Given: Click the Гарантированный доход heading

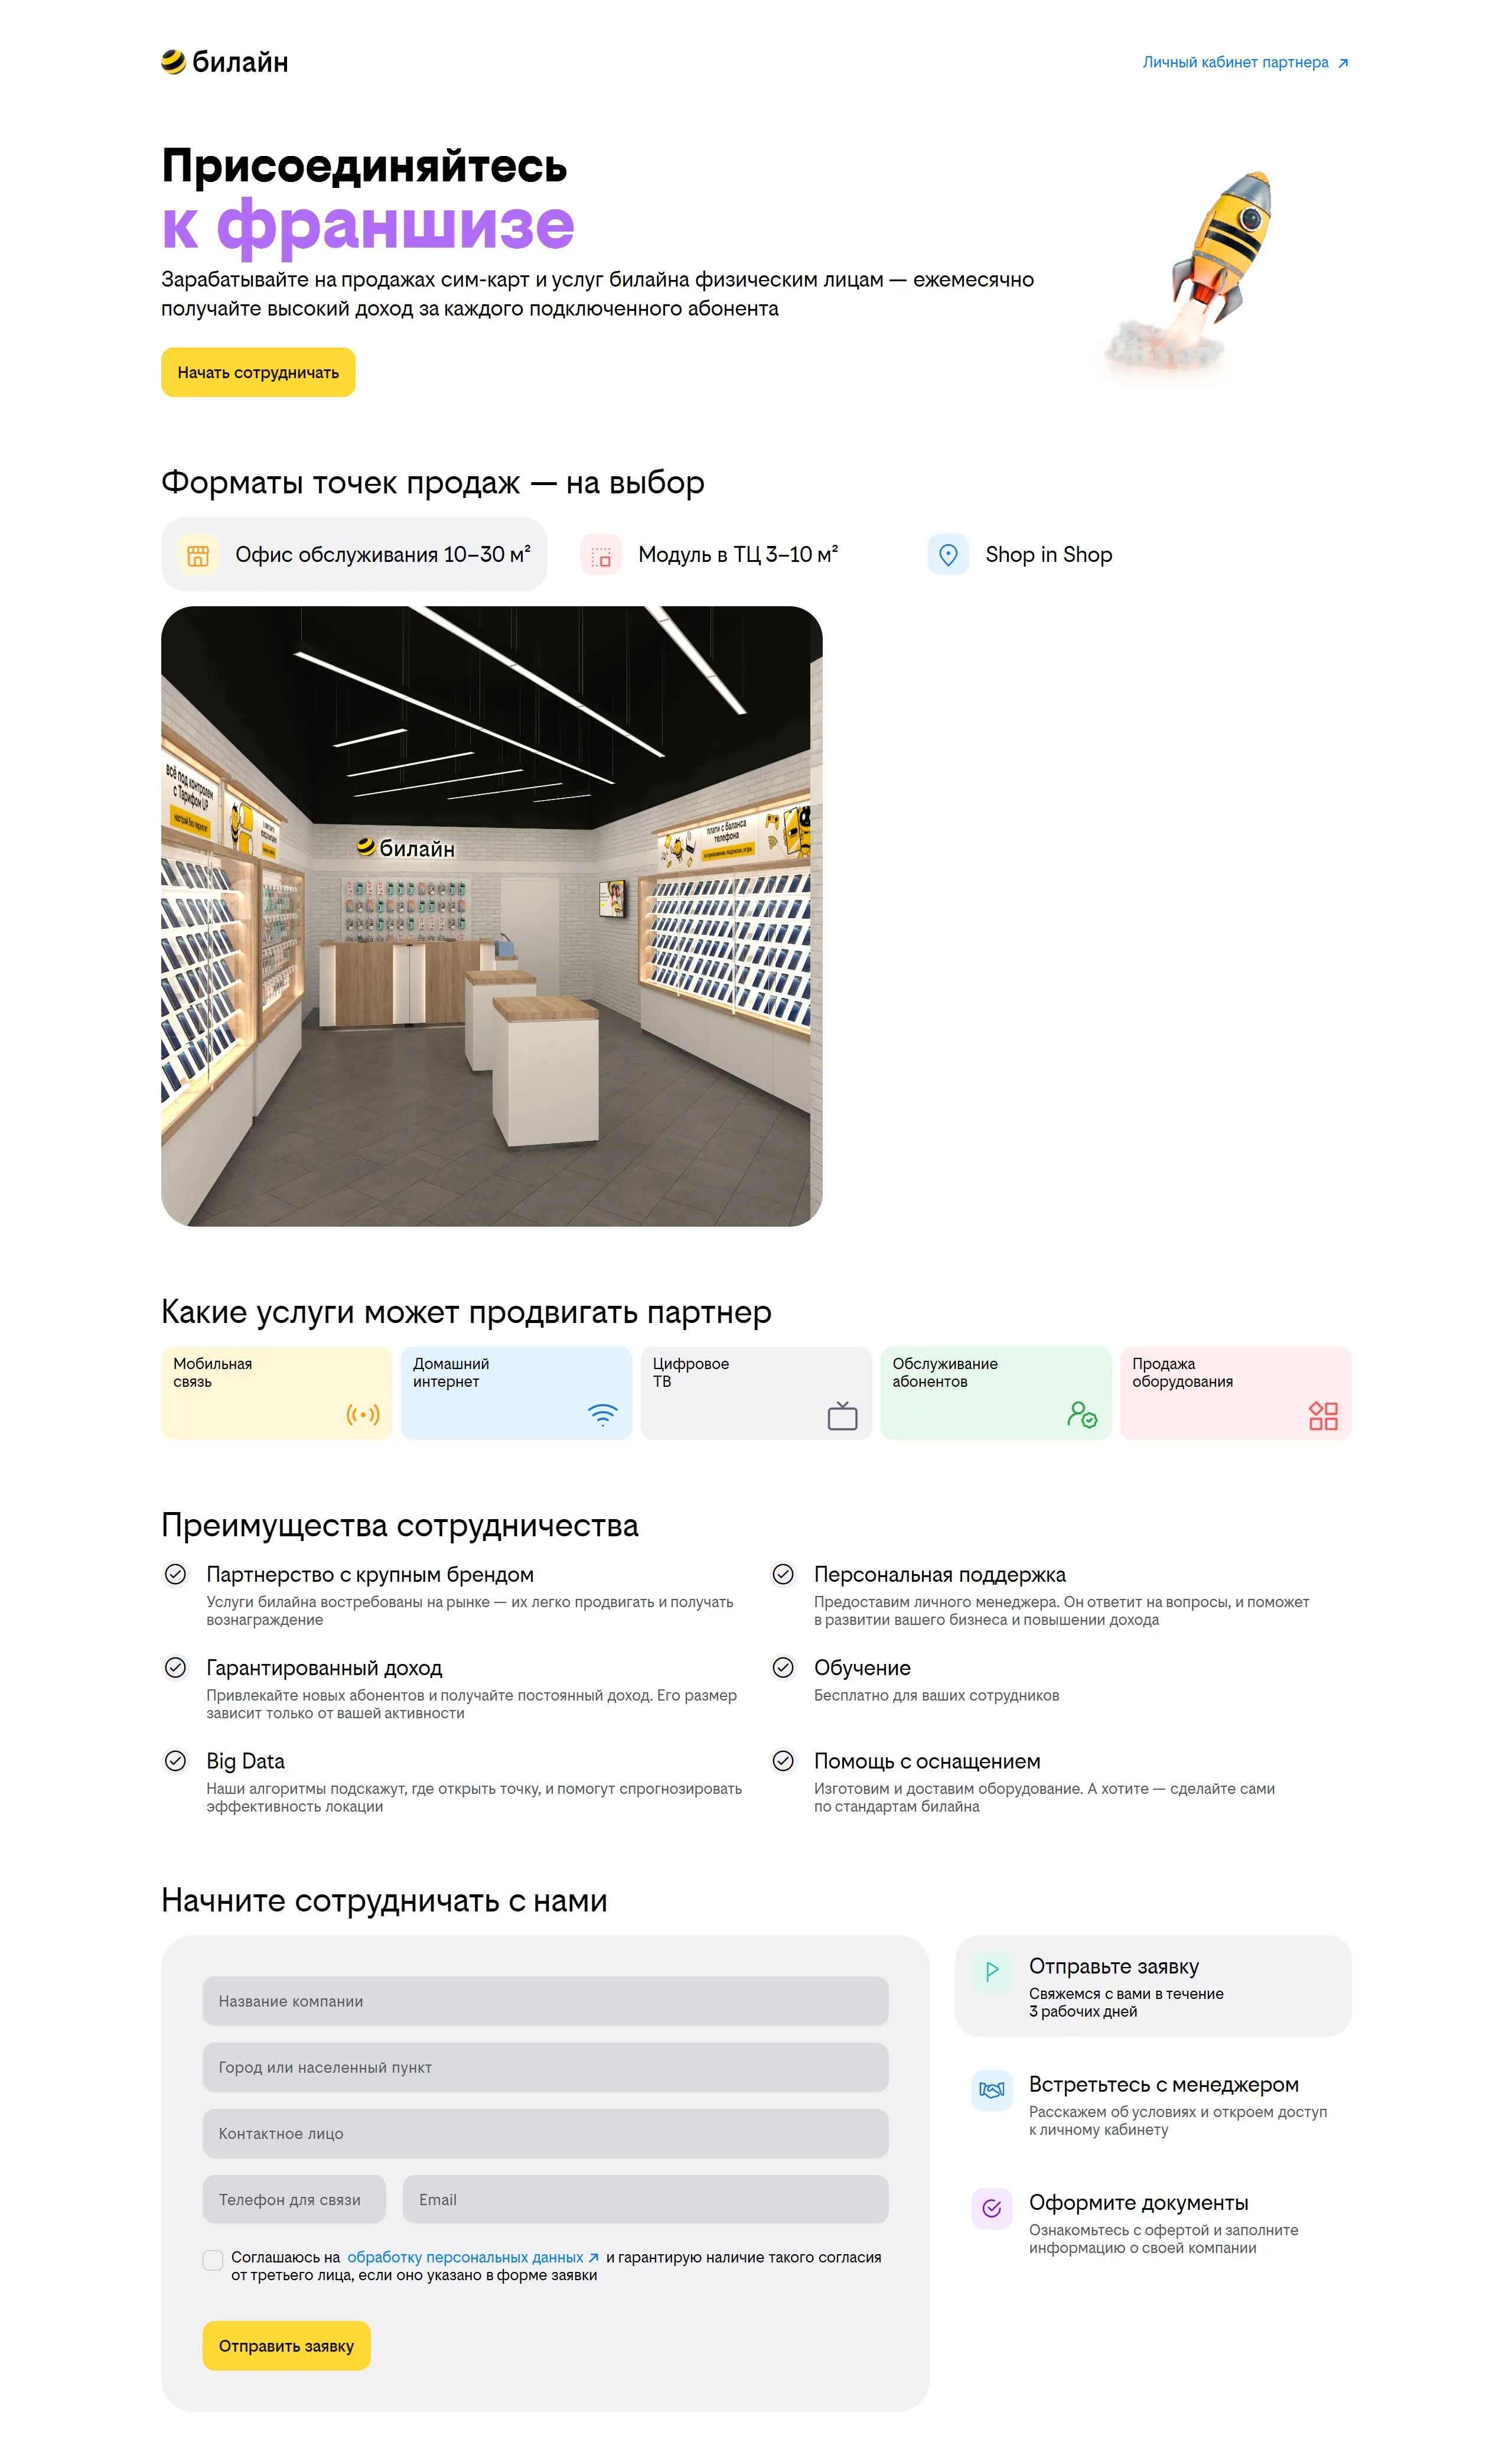Looking at the screenshot, I should pyautogui.click(x=324, y=1667).
